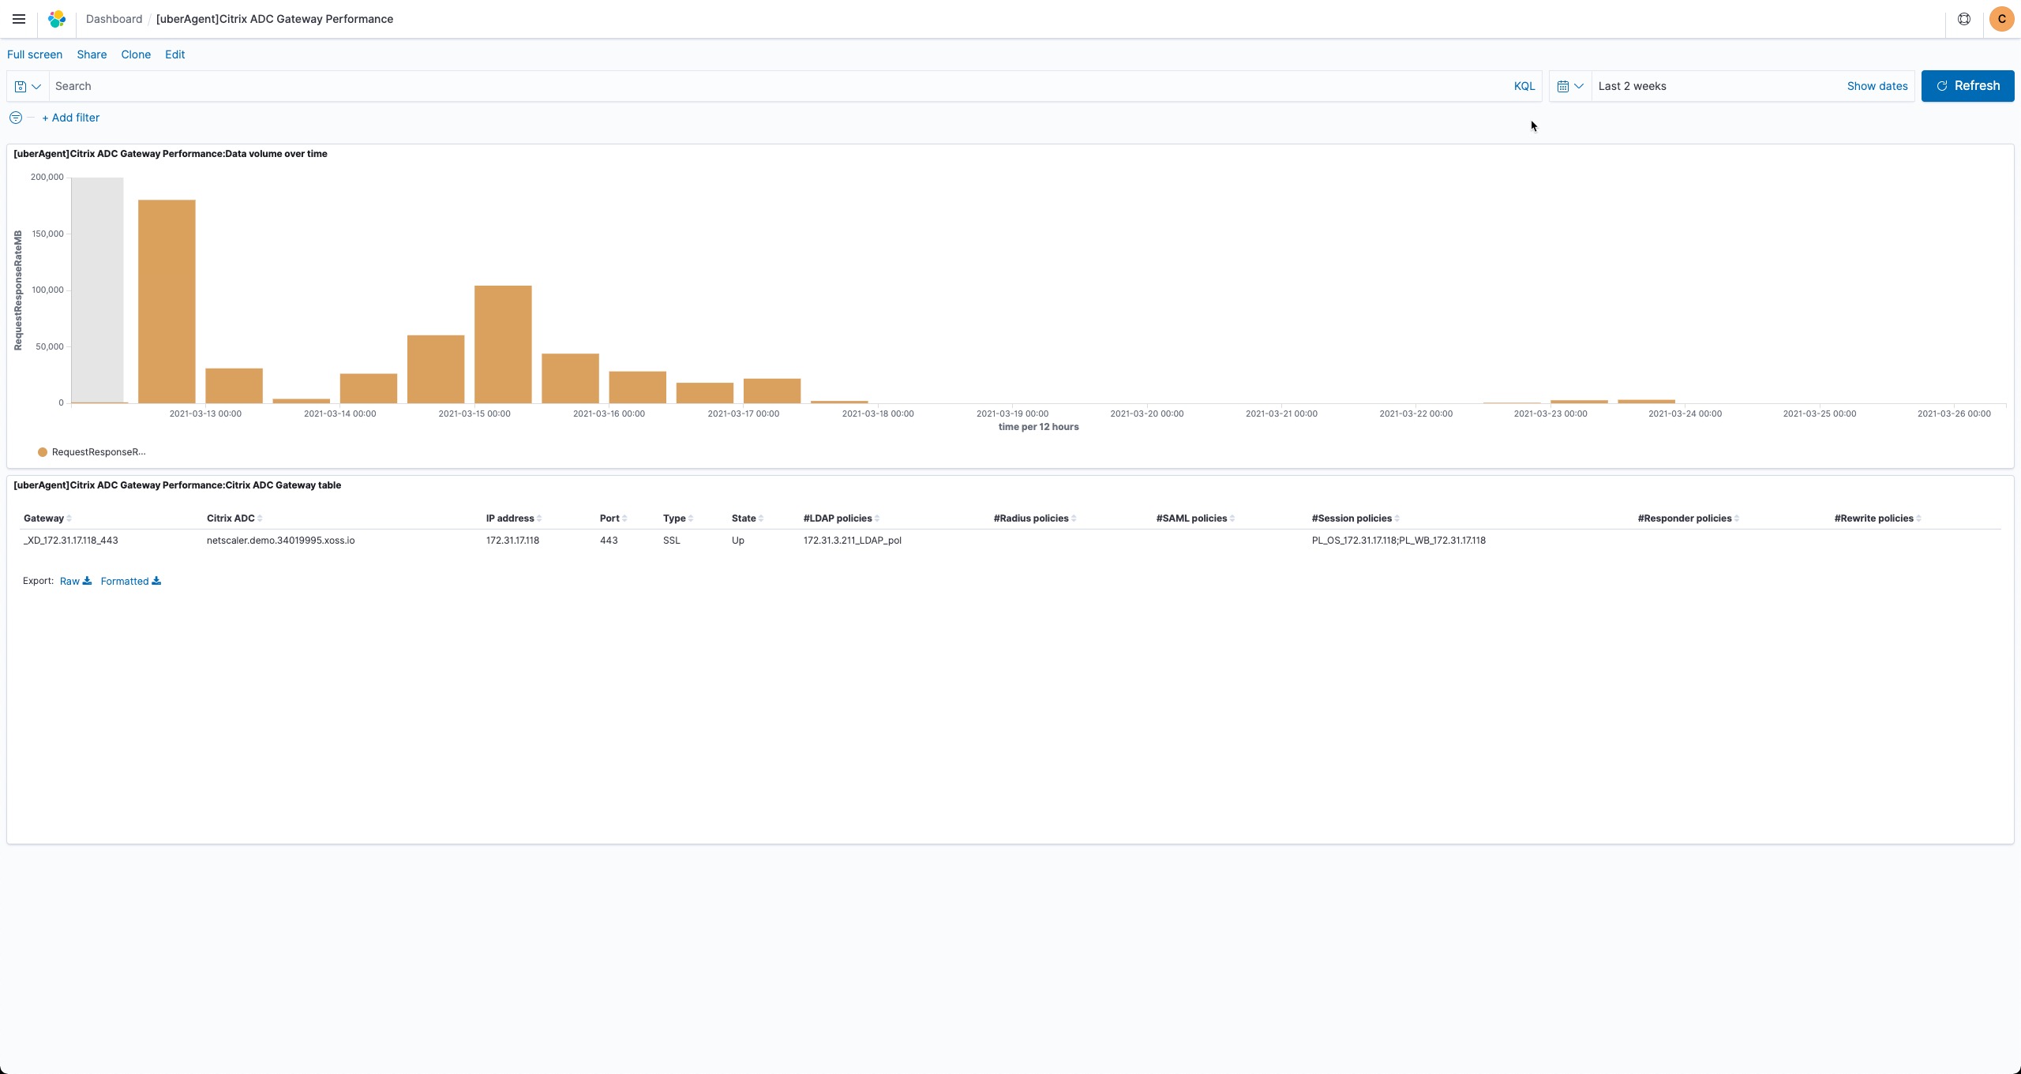Click the Edit menu item

(174, 54)
